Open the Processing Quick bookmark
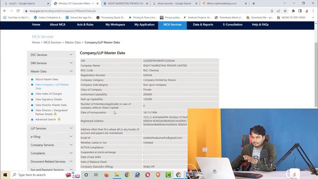318x179 pixels. click(110, 18)
